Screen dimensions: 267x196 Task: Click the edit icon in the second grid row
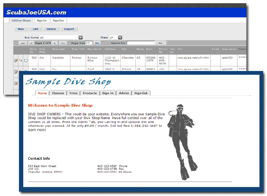click(16, 72)
